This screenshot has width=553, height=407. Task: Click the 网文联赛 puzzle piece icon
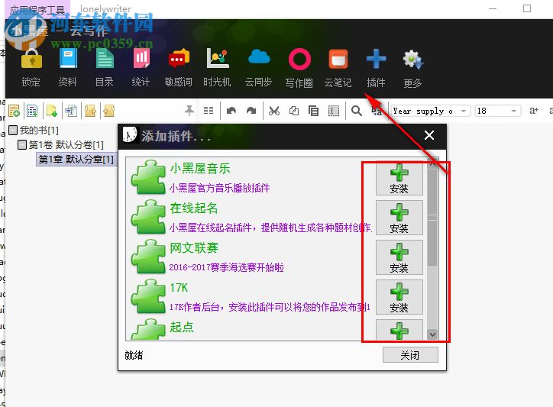[x=148, y=257]
